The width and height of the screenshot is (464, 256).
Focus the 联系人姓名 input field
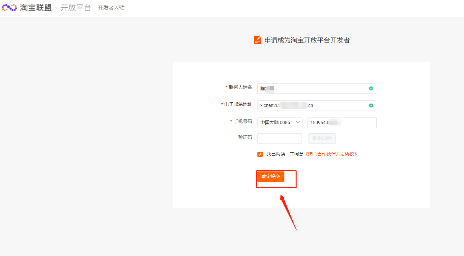[316, 89]
